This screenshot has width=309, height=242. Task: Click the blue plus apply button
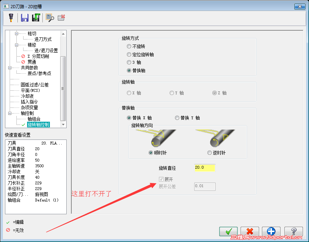tap(271, 231)
